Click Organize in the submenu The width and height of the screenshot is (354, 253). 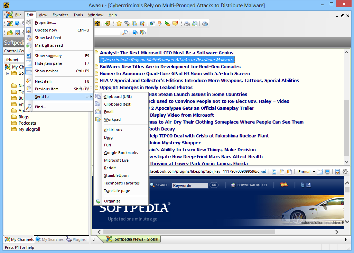(121, 201)
